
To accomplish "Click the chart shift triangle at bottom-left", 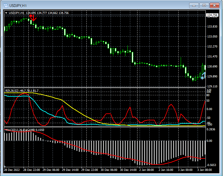I will pos(5,166).
